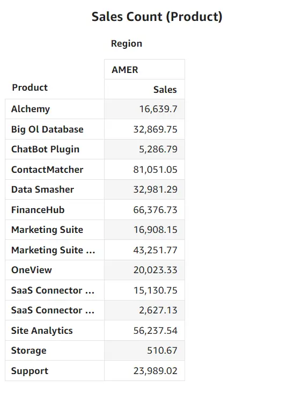The height and width of the screenshot is (417, 287).
Task: Select the Storage sales value 510.67
Action: coord(162,350)
